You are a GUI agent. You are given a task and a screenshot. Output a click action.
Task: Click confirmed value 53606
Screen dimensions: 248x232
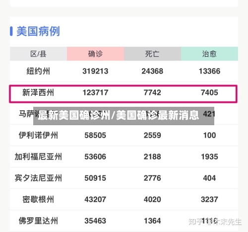coord(95,156)
